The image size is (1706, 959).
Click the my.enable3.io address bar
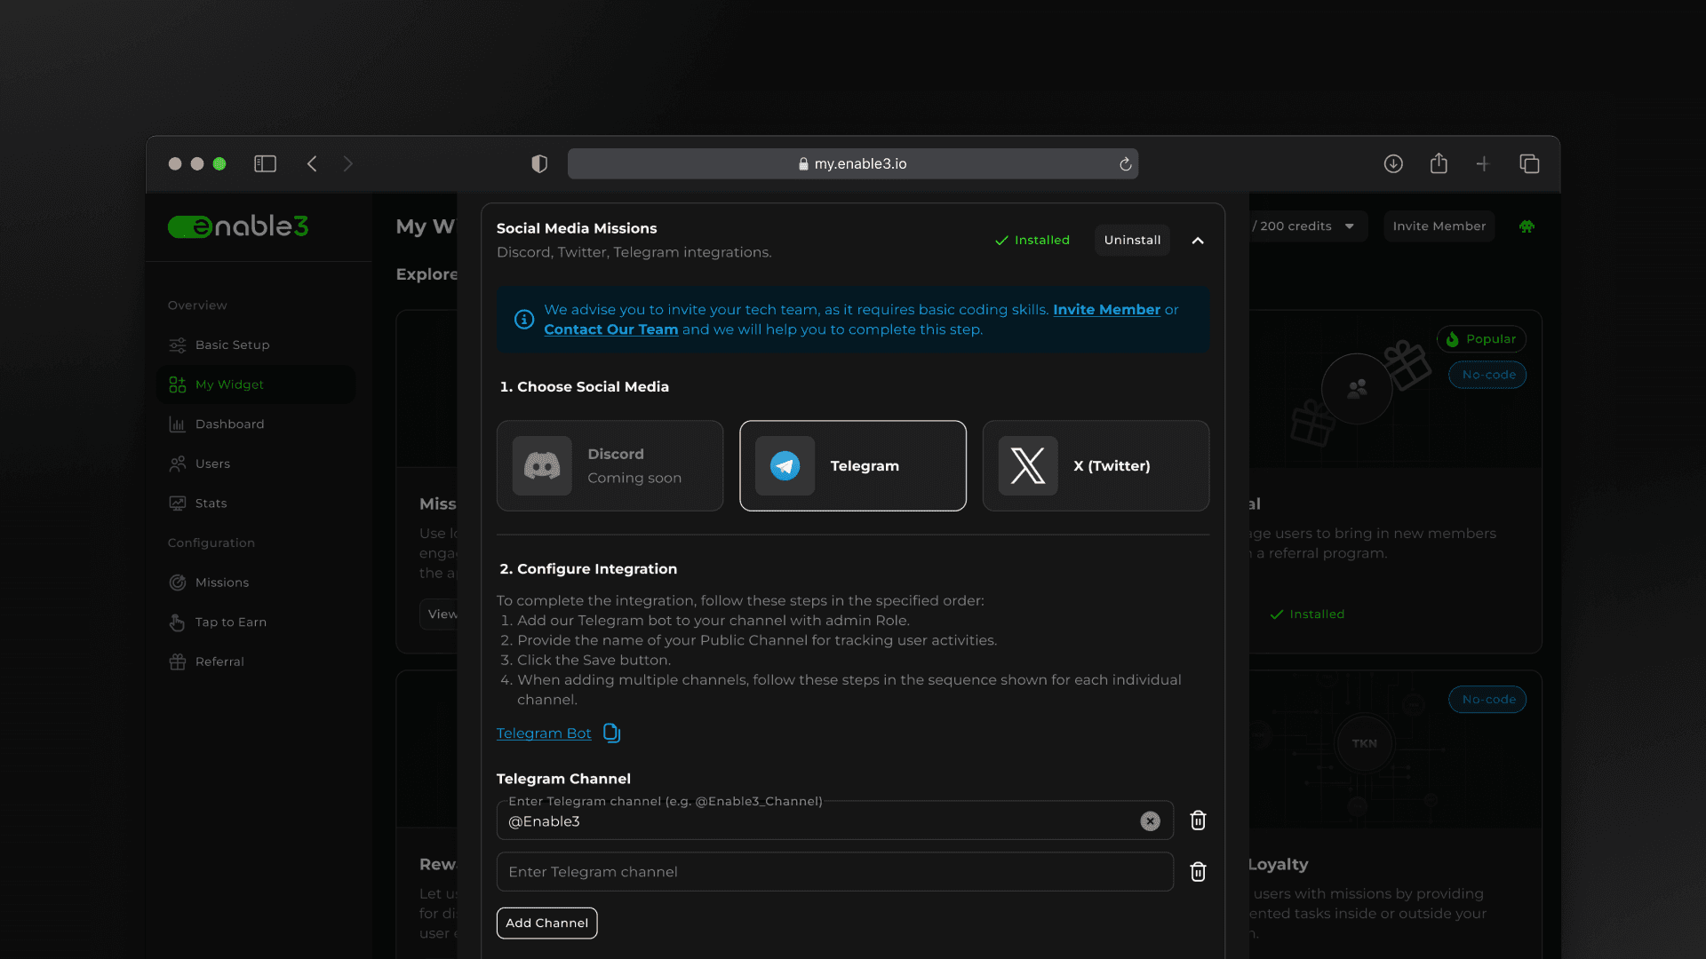click(853, 164)
